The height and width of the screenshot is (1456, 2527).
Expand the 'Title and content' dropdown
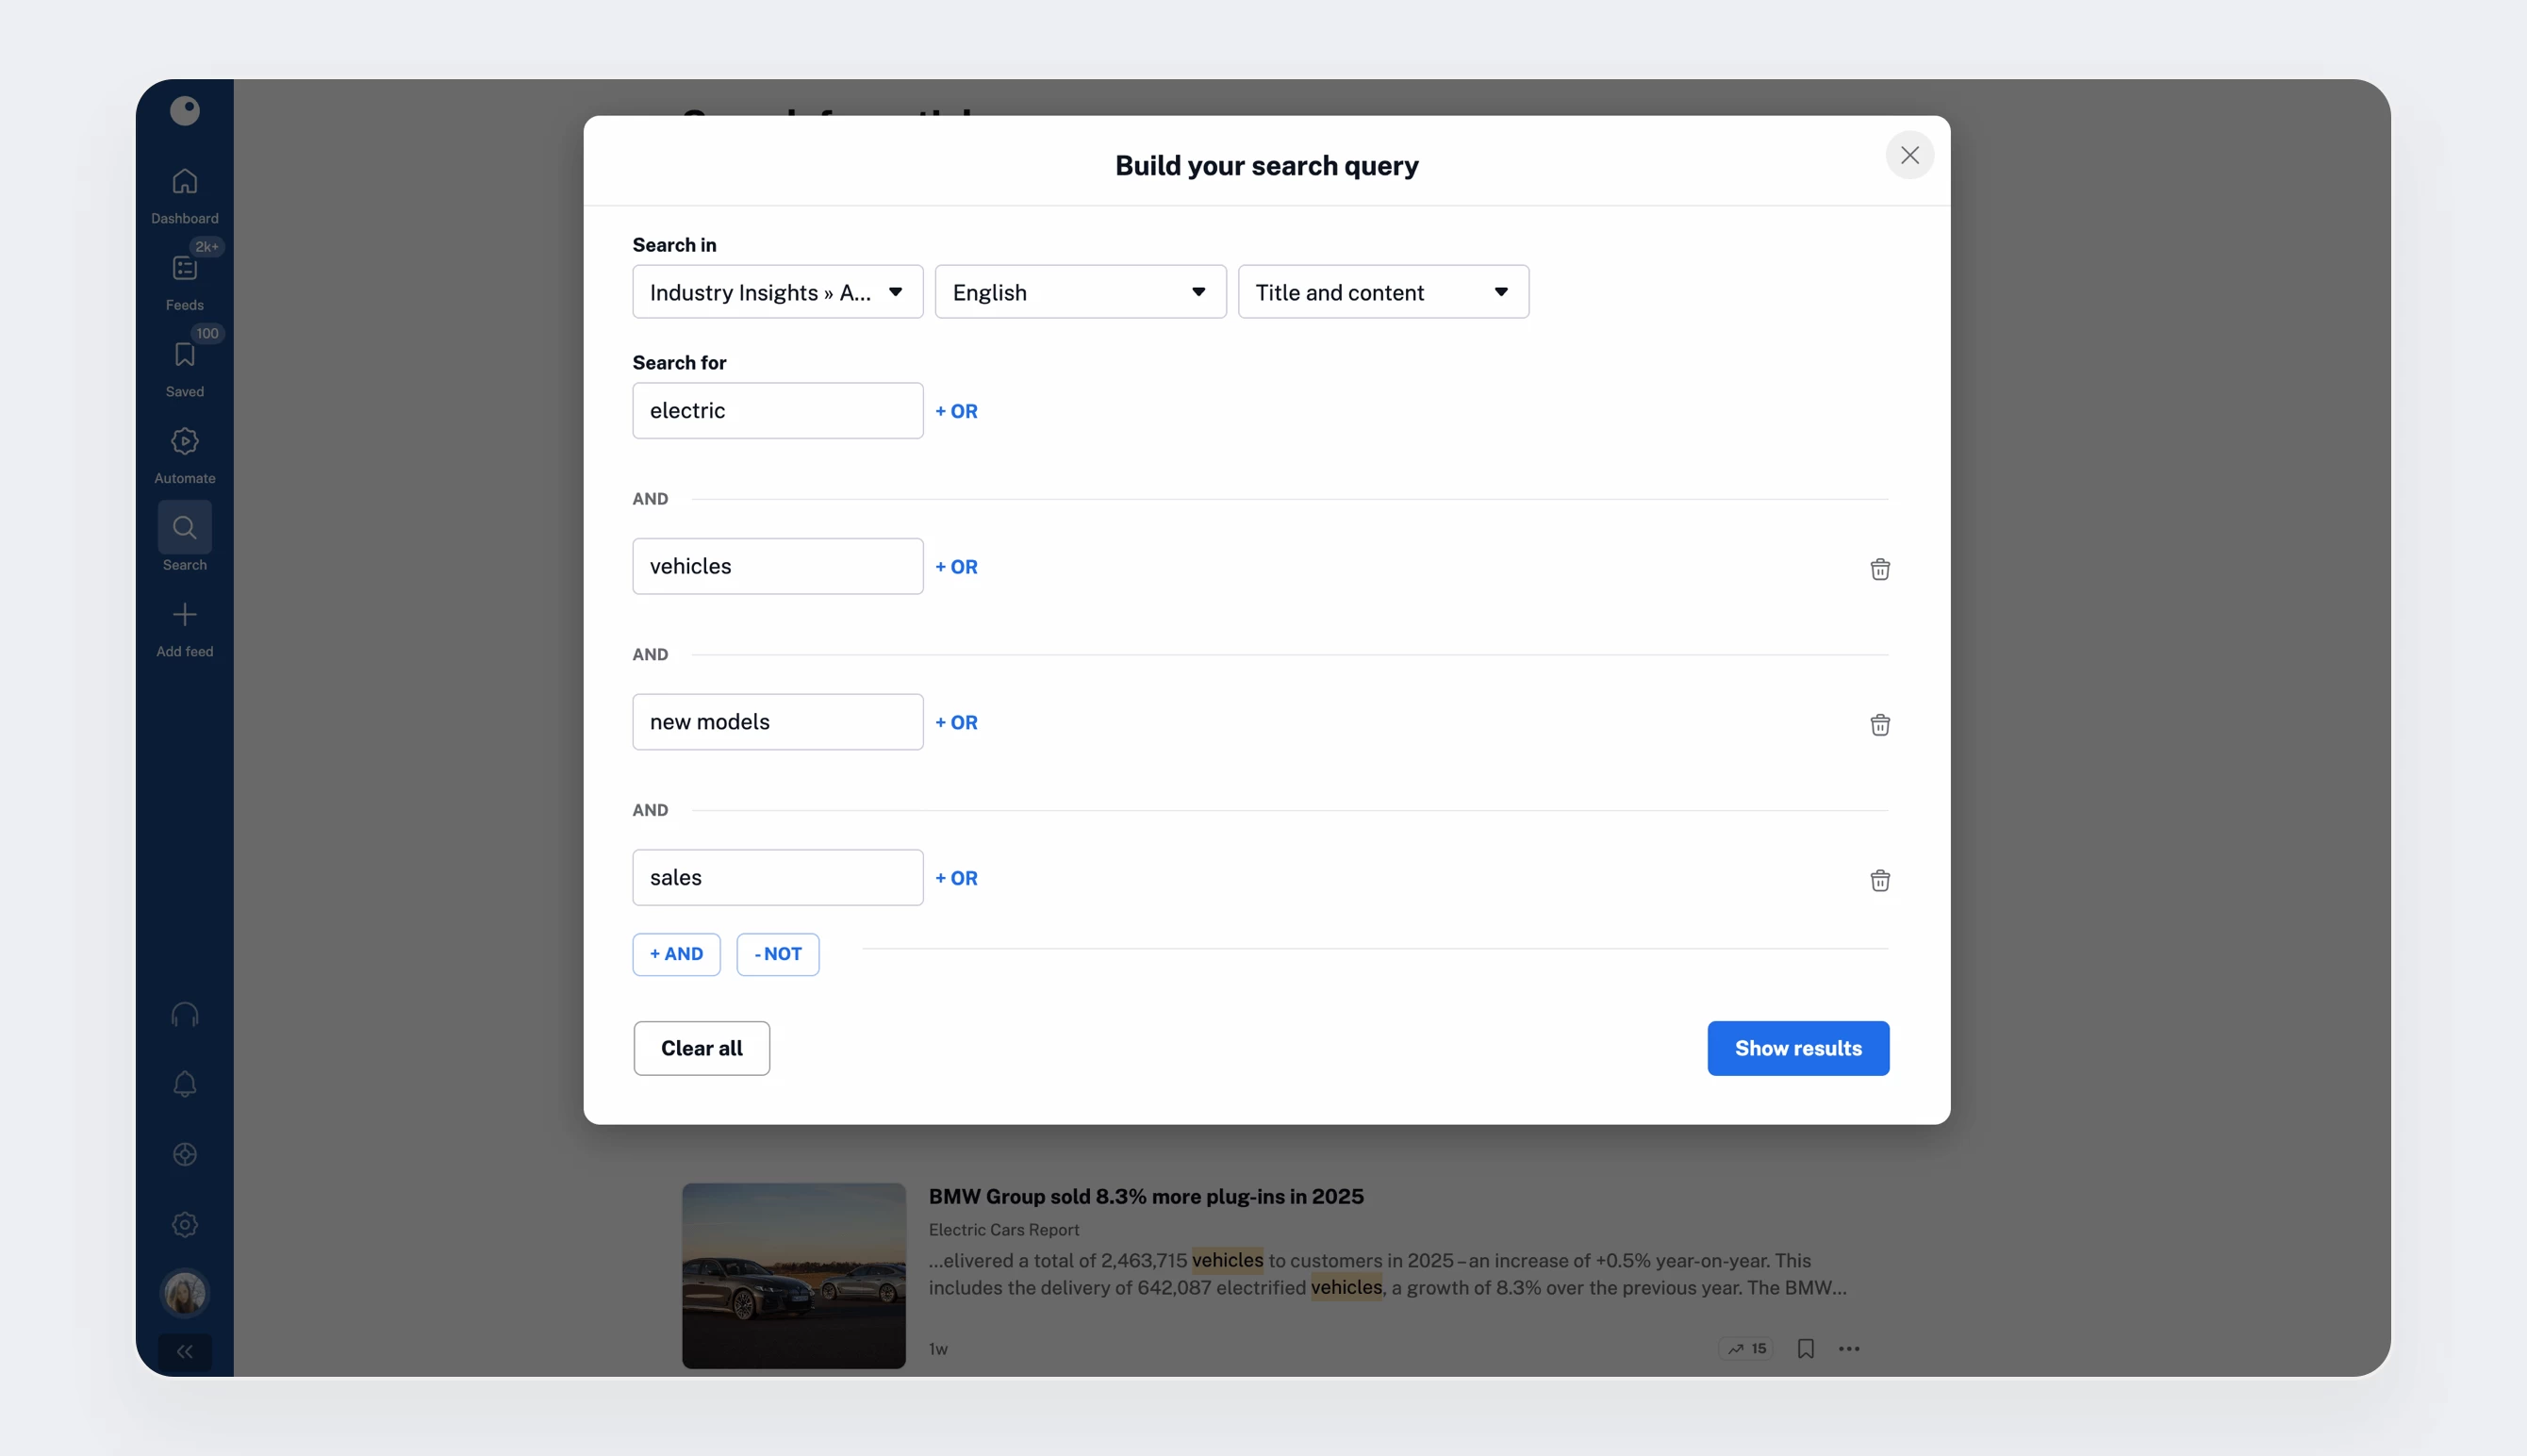(x=1382, y=292)
